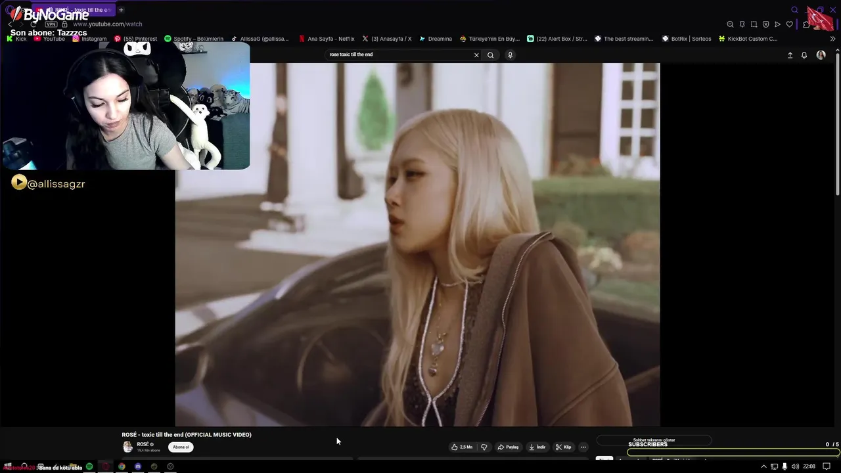This screenshot has width=841, height=473.
Task: Click the send arrow toolbar icon
Action: coord(777,24)
